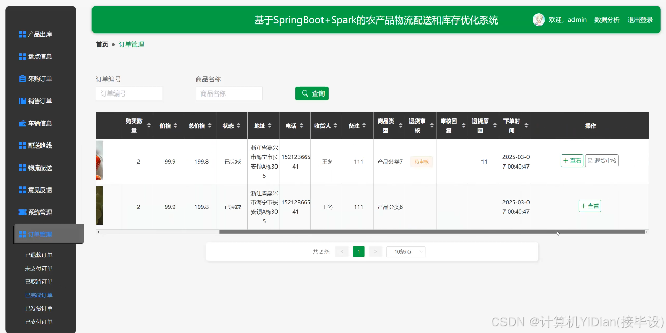Click the 产品出库 sidebar icon
The image size is (666, 333).
click(x=22, y=34)
